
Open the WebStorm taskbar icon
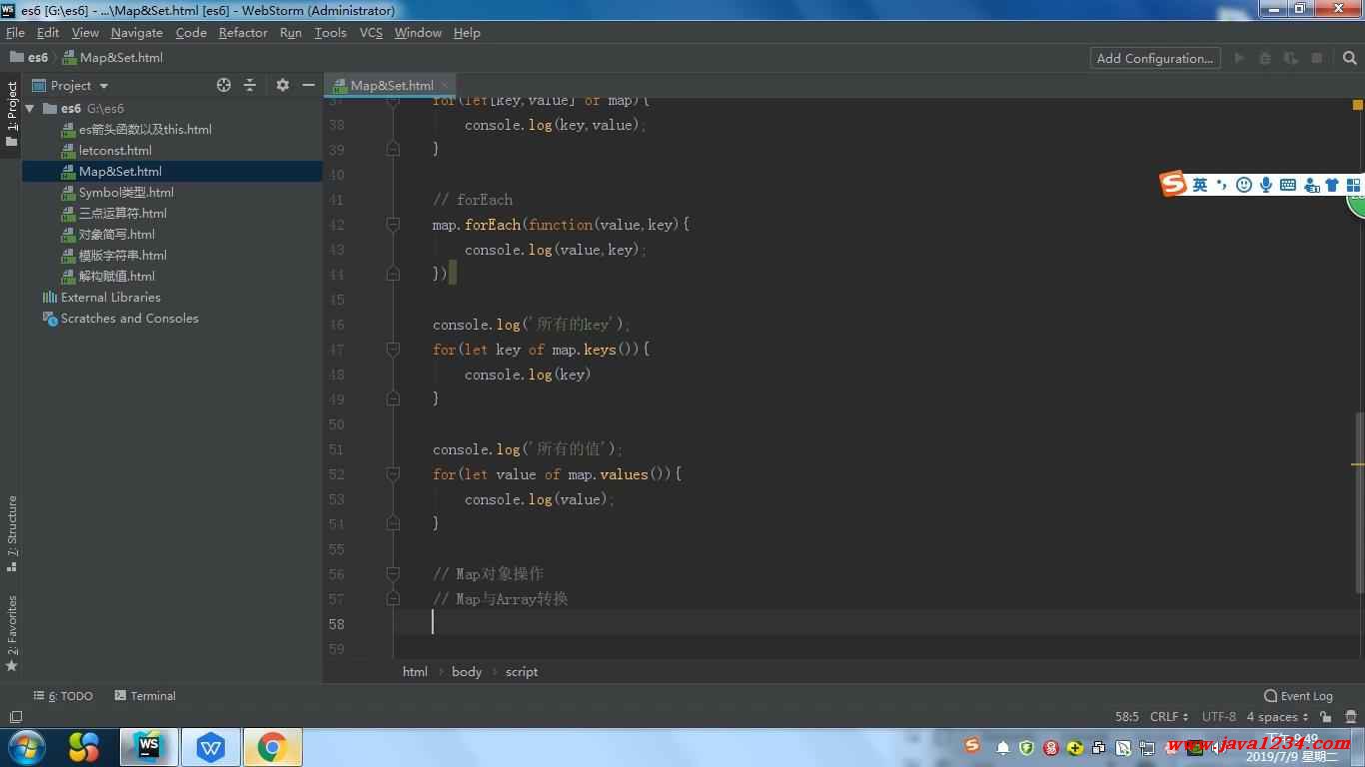(149, 747)
